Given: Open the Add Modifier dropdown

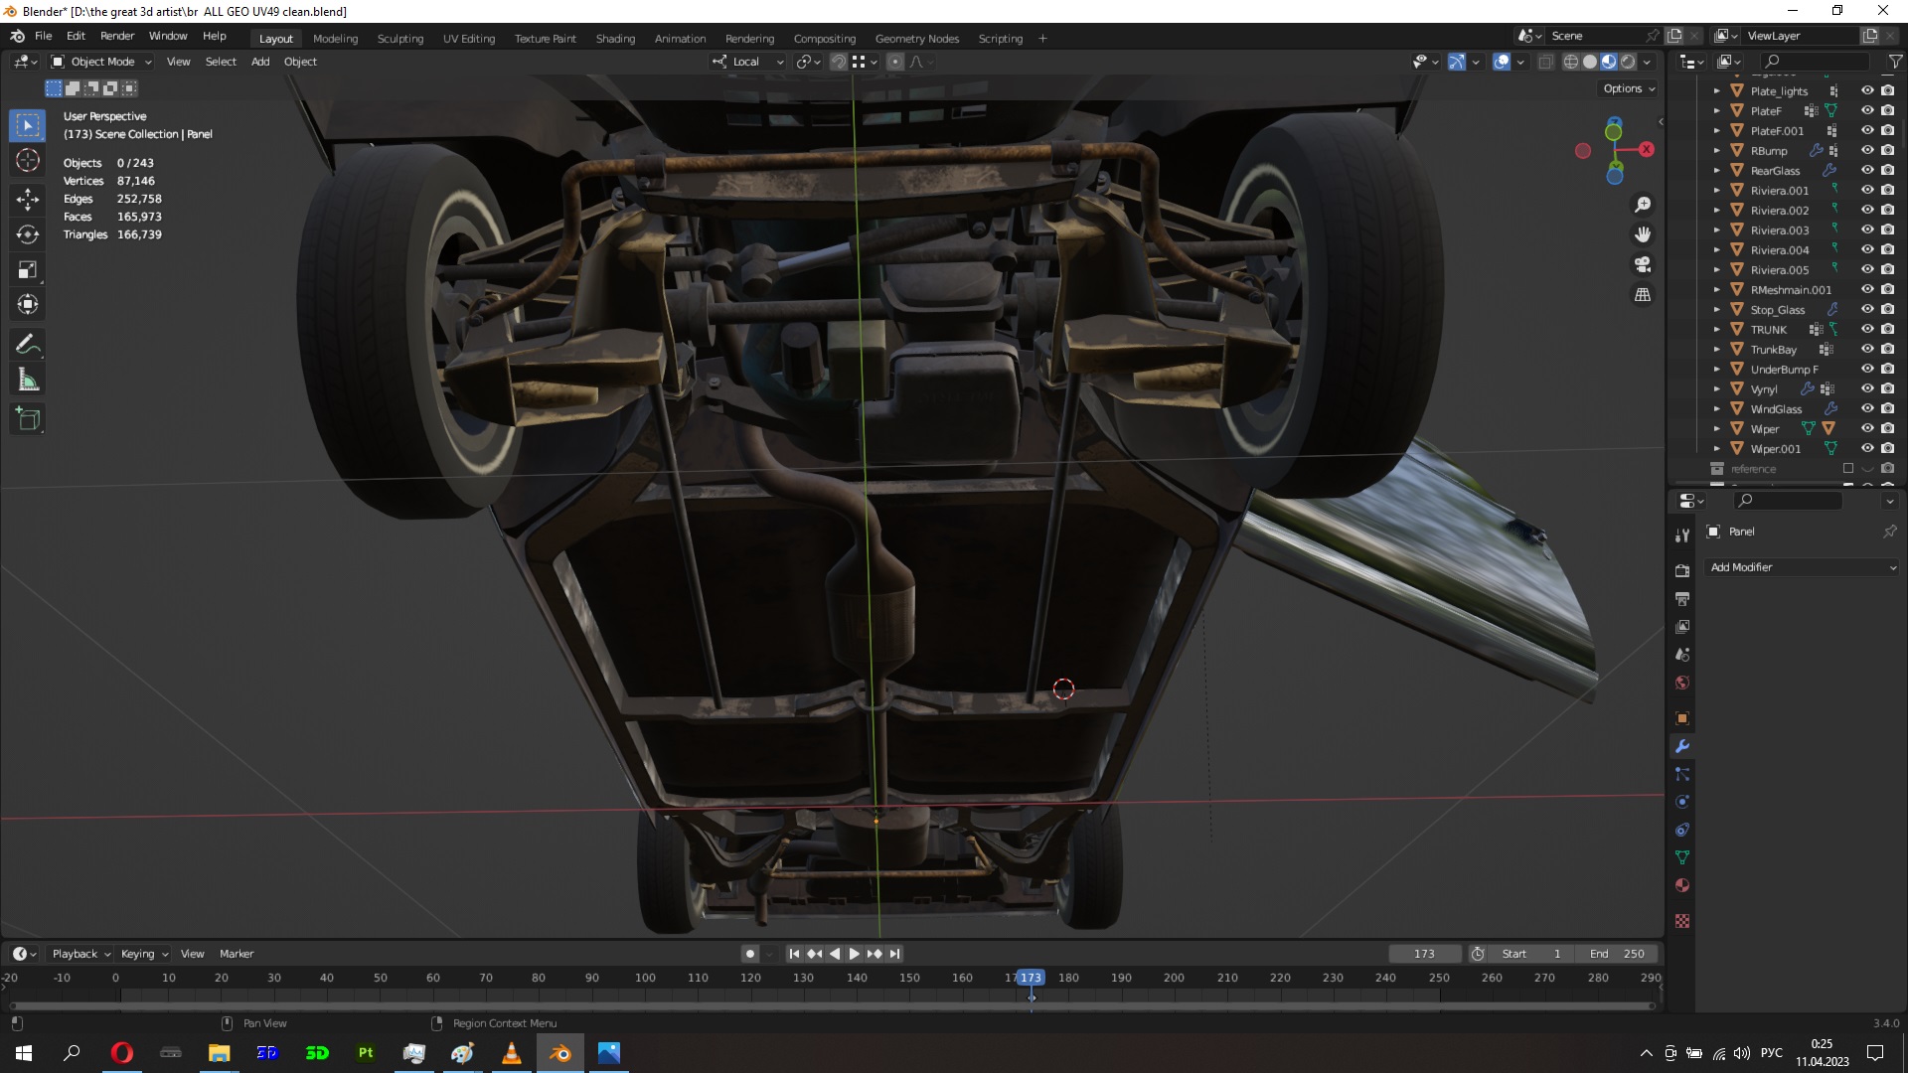Looking at the screenshot, I should coord(1803,567).
